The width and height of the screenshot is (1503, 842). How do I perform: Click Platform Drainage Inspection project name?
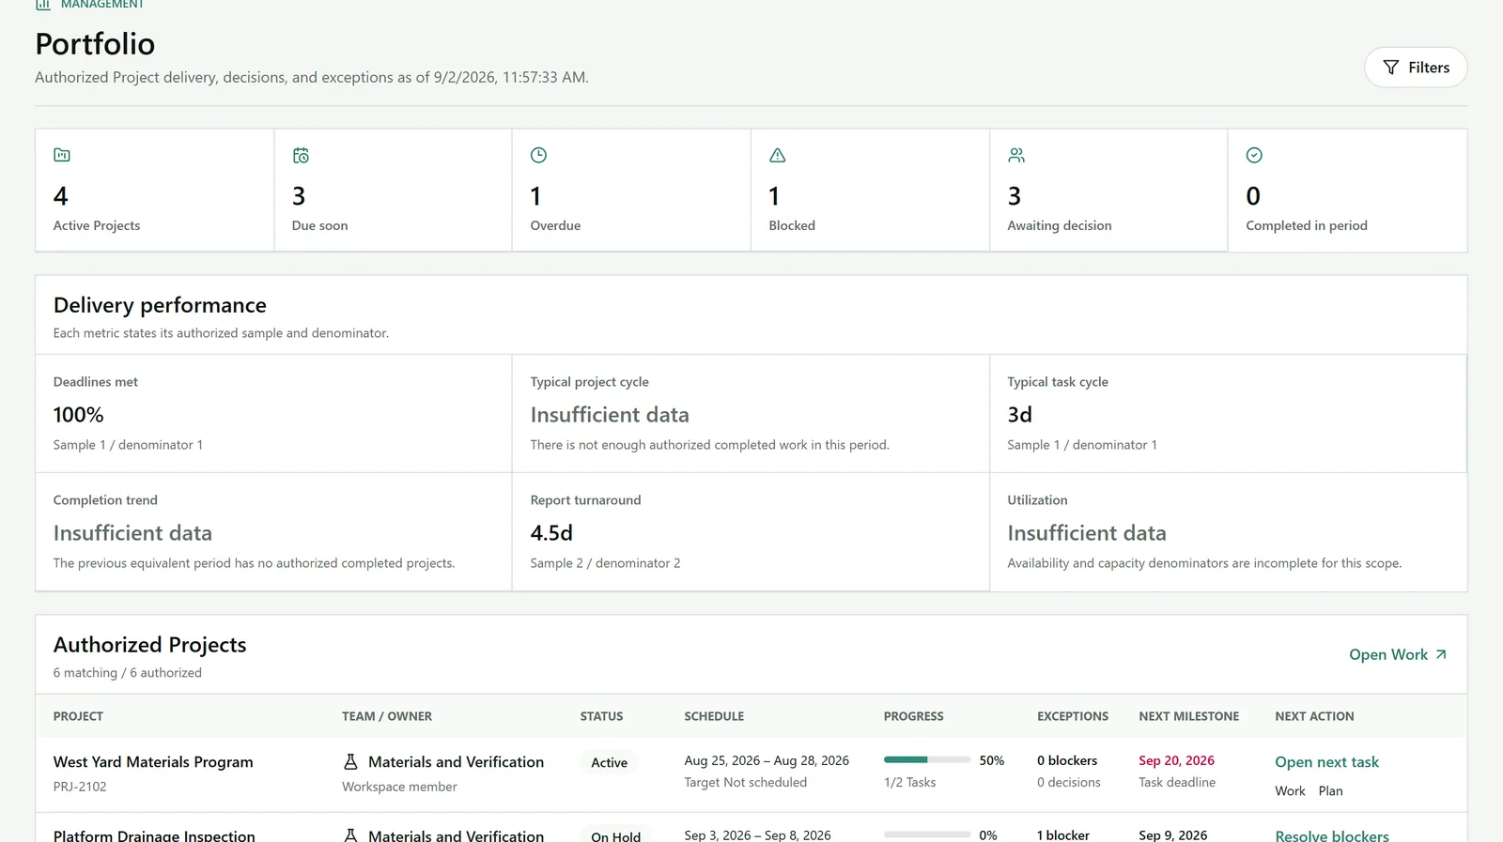tap(154, 835)
